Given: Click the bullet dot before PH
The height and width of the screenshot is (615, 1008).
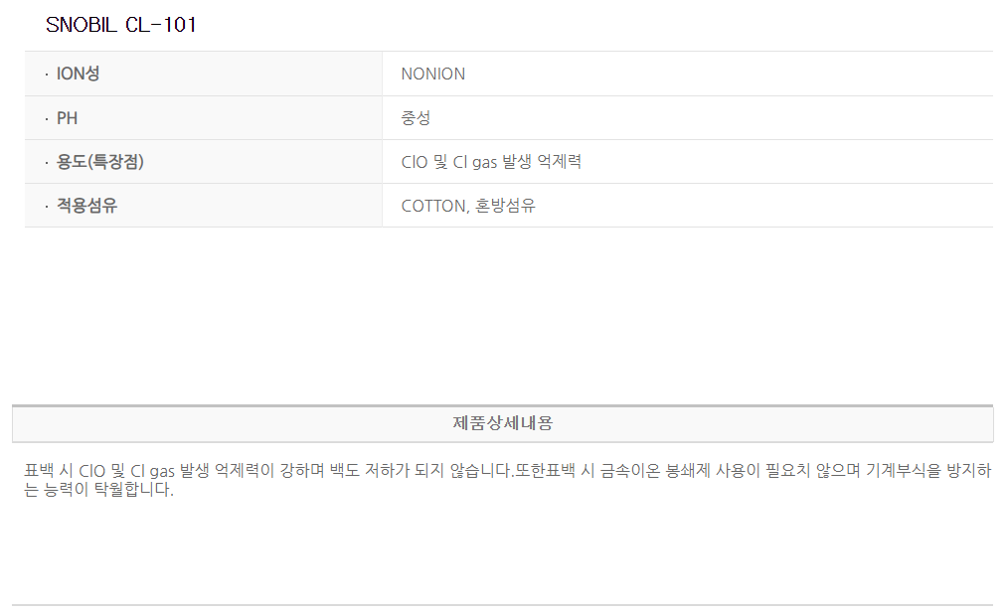Looking at the screenshot, I should (x=46, y=119).
